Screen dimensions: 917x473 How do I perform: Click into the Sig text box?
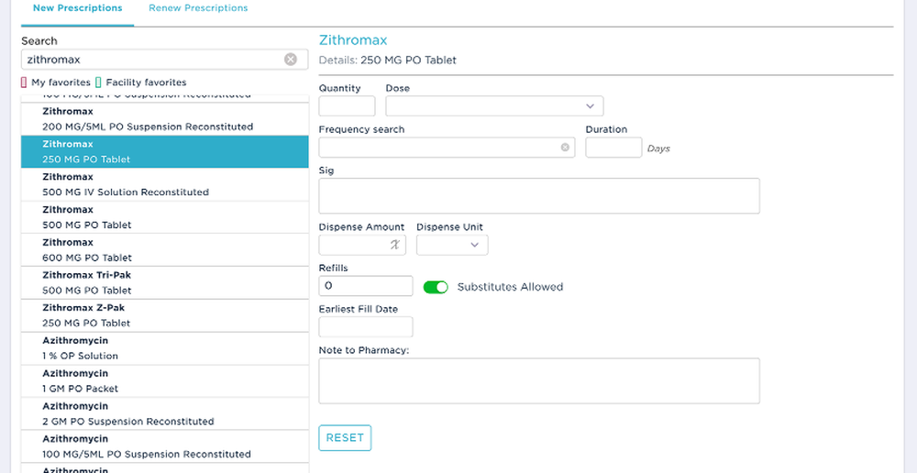click(539, 195)
